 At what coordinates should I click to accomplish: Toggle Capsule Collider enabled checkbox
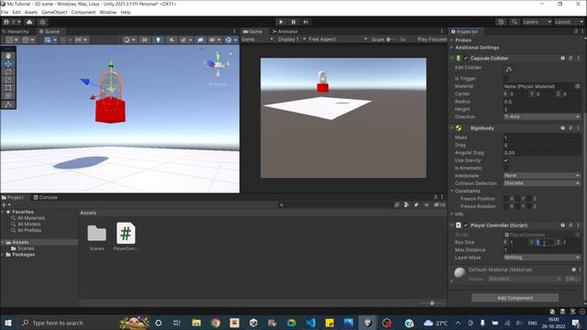pyautogui.click(x=466, y=58)
